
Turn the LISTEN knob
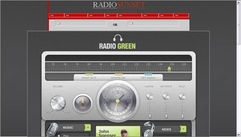[x=150, y=96]
